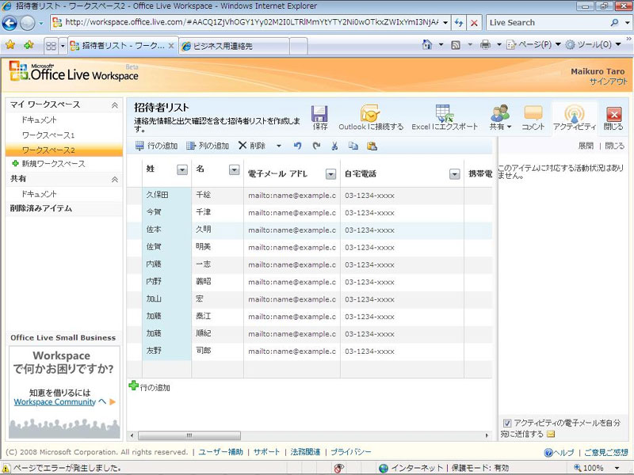Go to the browser Home page icon
This screenshot has height=475, width=634.
427,44
